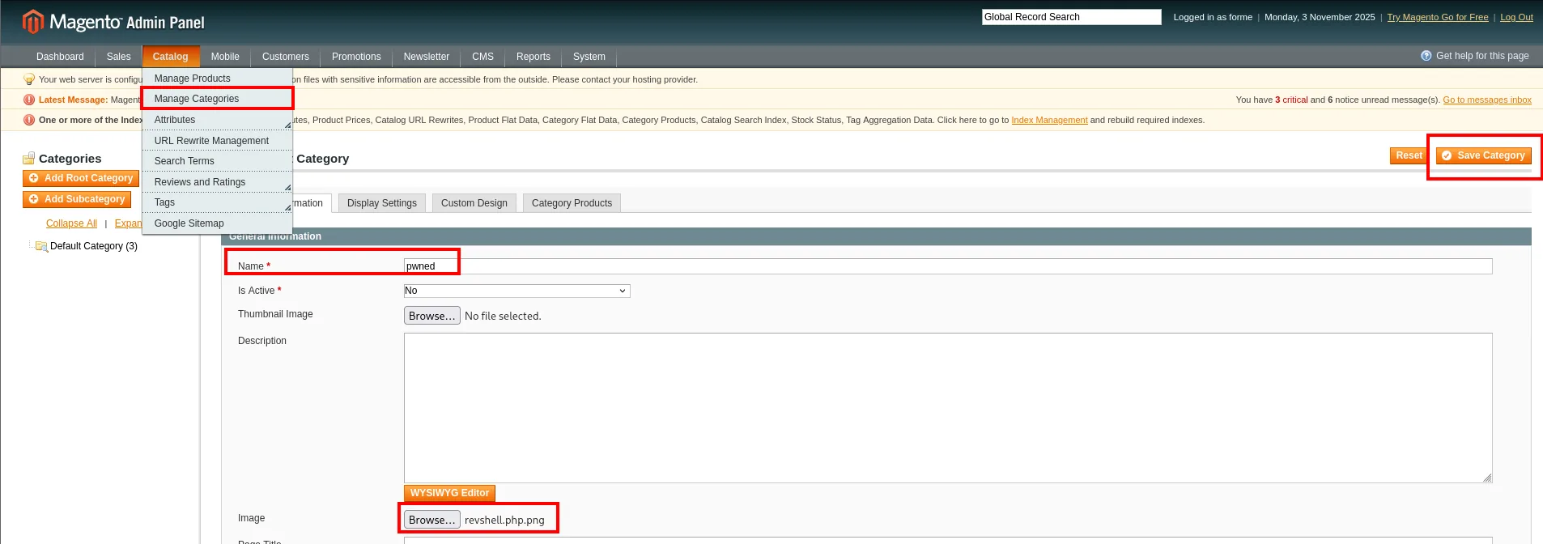Open the Dashboard menu
Screen dimensions: 1543x544
[60, 57]
